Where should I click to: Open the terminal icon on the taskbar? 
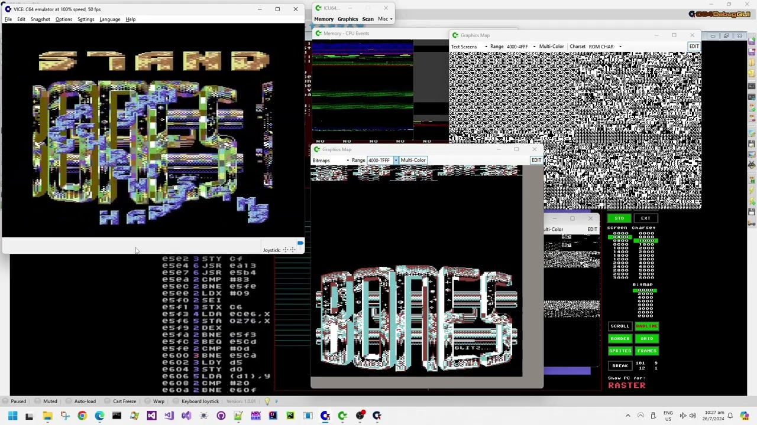(x=117, y=416)
